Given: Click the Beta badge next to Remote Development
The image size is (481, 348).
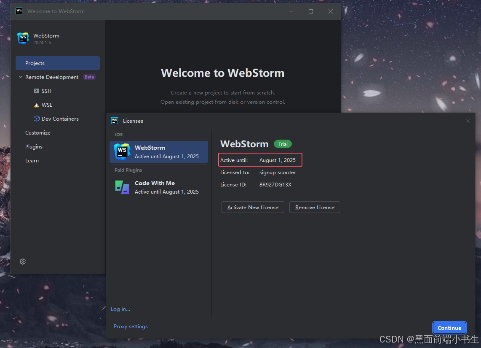Looking at the screenshot, I should (89, 77).
